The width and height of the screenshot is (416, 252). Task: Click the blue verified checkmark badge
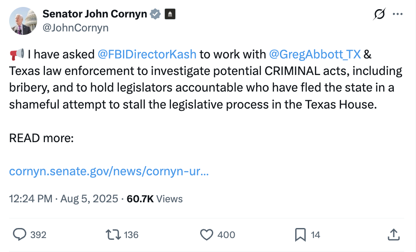click(x=155, y=14)
